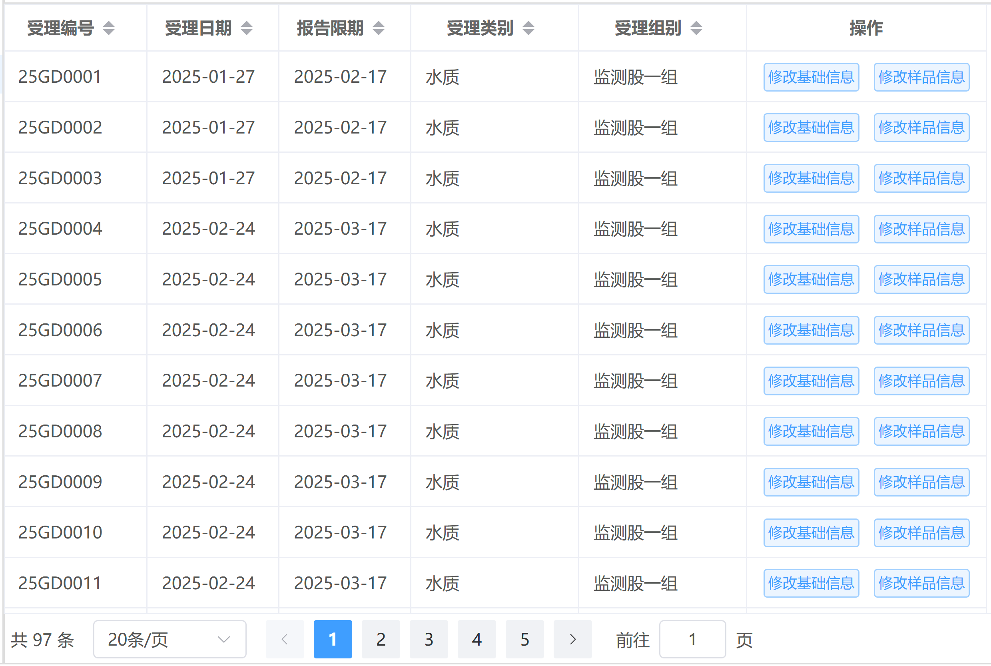Click the 前往 page number input field
This screenshot has width=991, height=666.
coord(692,639)
